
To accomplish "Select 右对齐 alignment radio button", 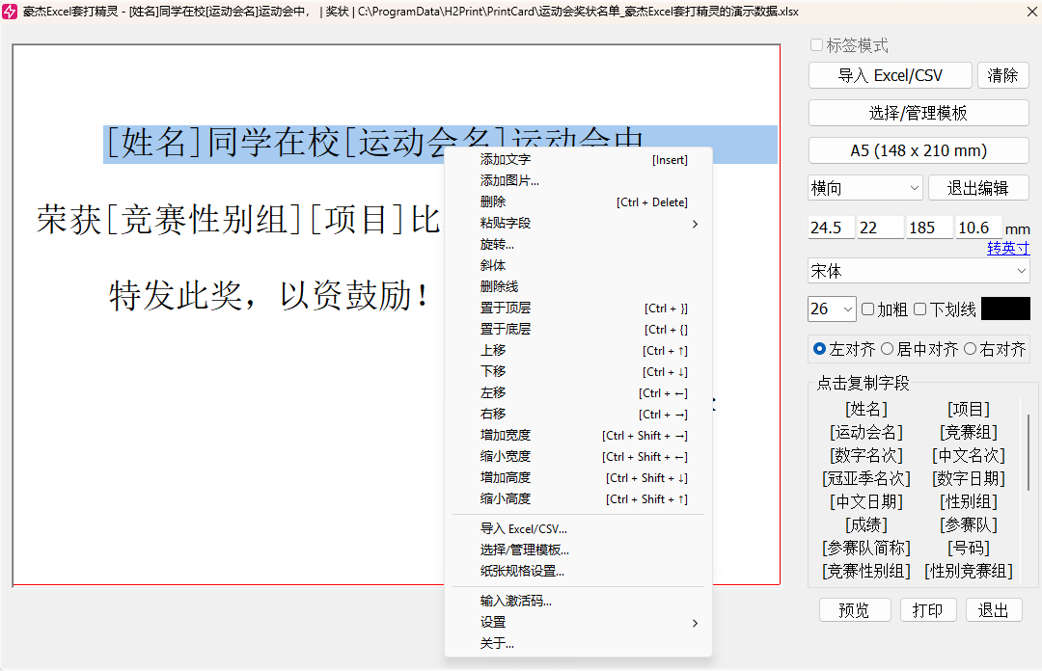I will [x=971, y=349].
